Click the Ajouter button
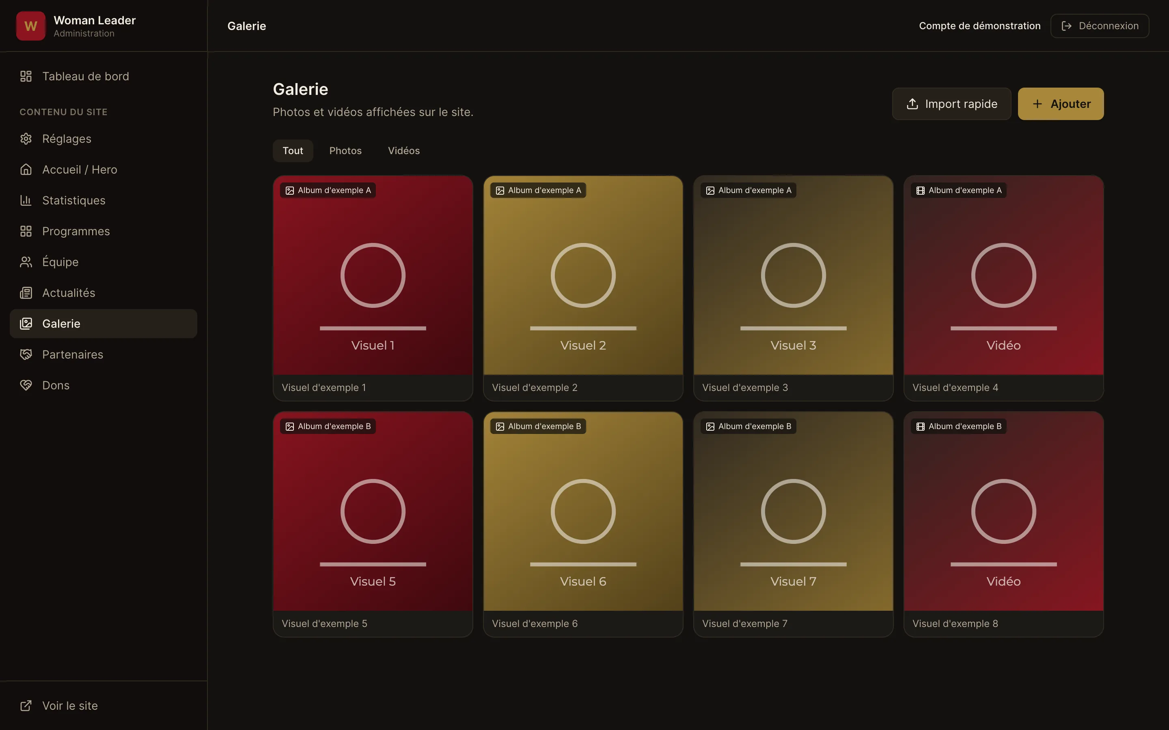Image resolution: width=1169 pixels, height=730 pixels. [1060, 104]
